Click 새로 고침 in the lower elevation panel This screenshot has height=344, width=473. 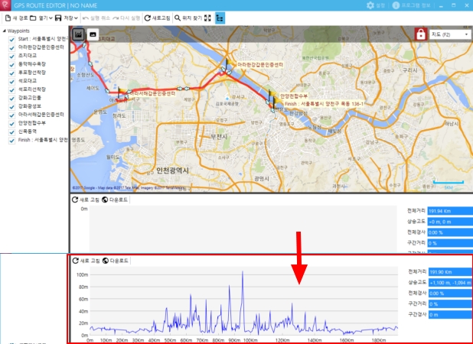86,261
